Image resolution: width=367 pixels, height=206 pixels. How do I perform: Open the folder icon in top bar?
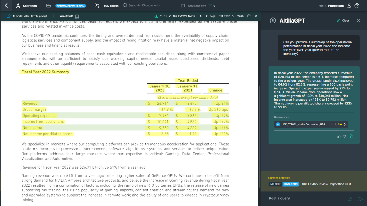[x=48, y=6]
